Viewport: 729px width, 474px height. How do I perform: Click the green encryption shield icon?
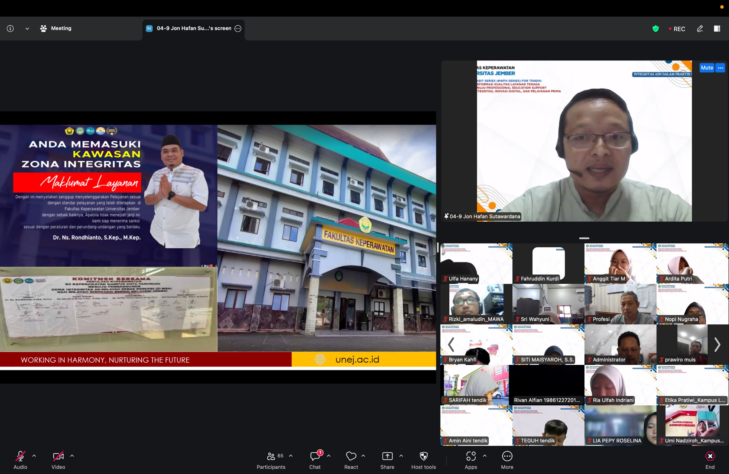tap(656, 28)
